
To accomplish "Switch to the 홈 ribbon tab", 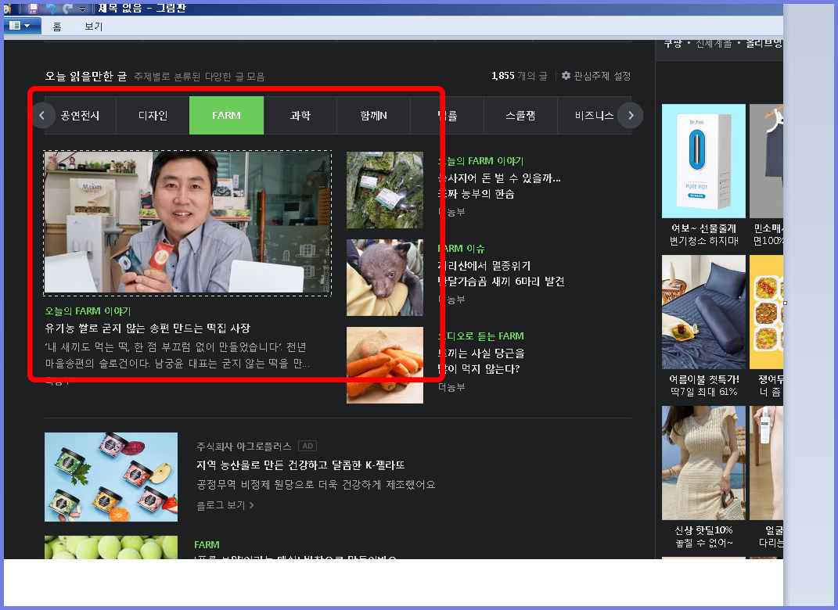I will tap(56, 27).
